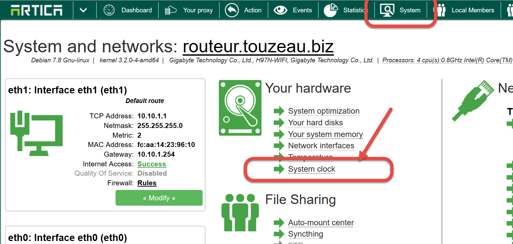The image size is (513, 244).
Task: Click the arrow icon beside Your hard disks
Action: click(279, 123)
